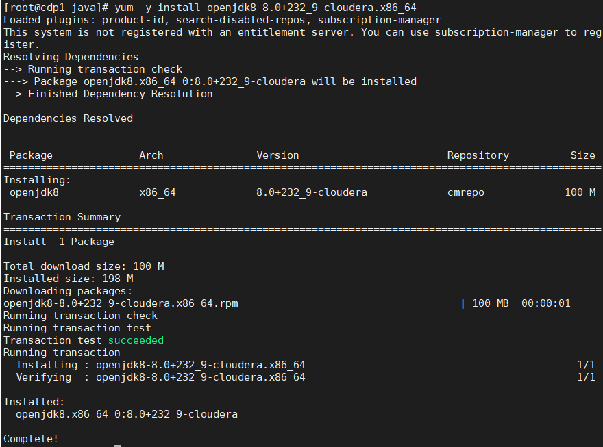Click the 'Size' column header
Viewport: 603px width, 447px height.
coord(582,155)
